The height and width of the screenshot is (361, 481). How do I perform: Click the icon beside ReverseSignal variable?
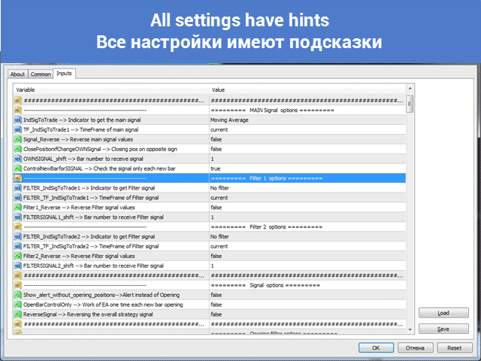(x=18, y=314)
